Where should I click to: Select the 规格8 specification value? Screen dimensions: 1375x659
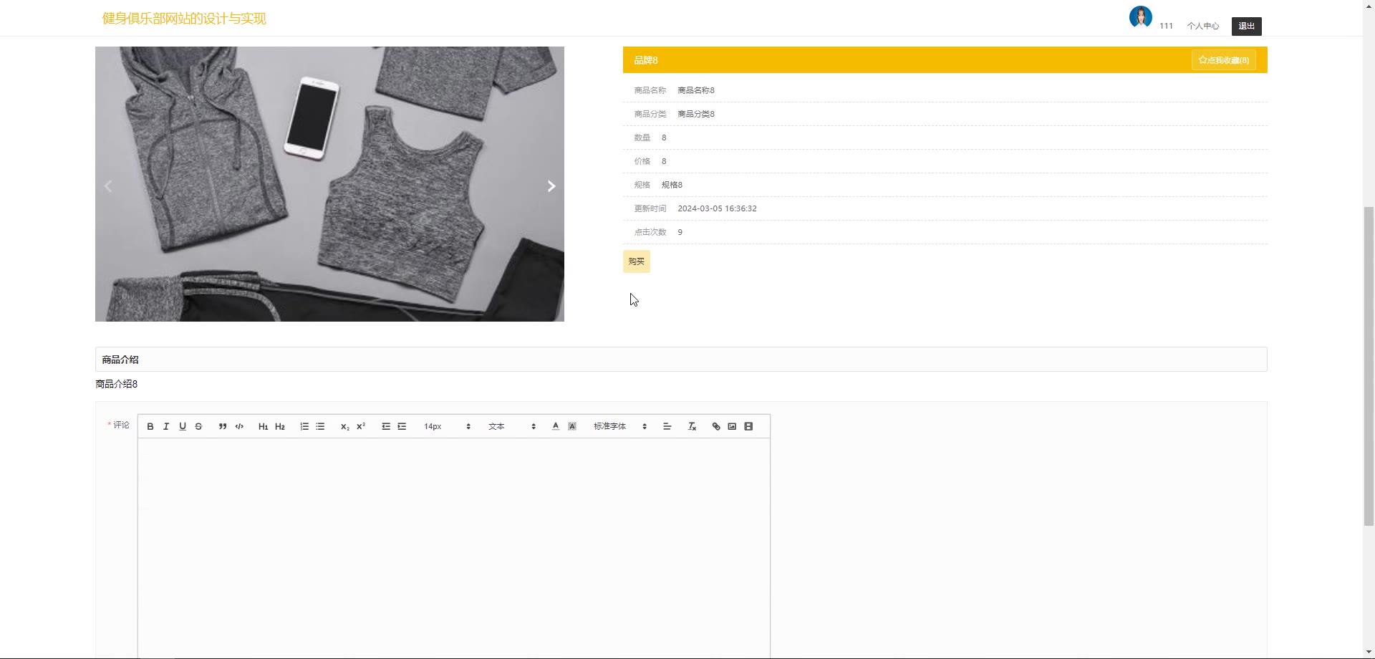tap(672, 185)
